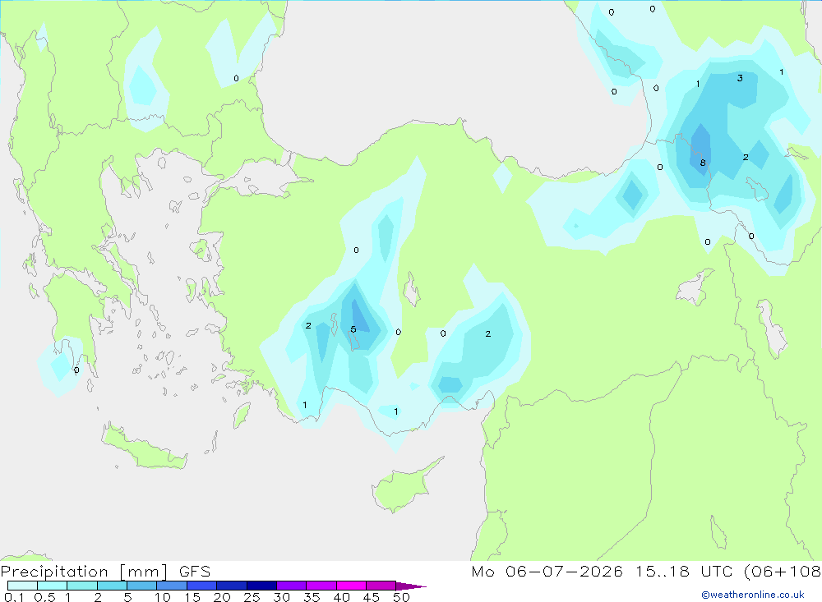Click the 30–35 mm purple legend swatch
Screen dimensions: 822x602
(292, 586)
